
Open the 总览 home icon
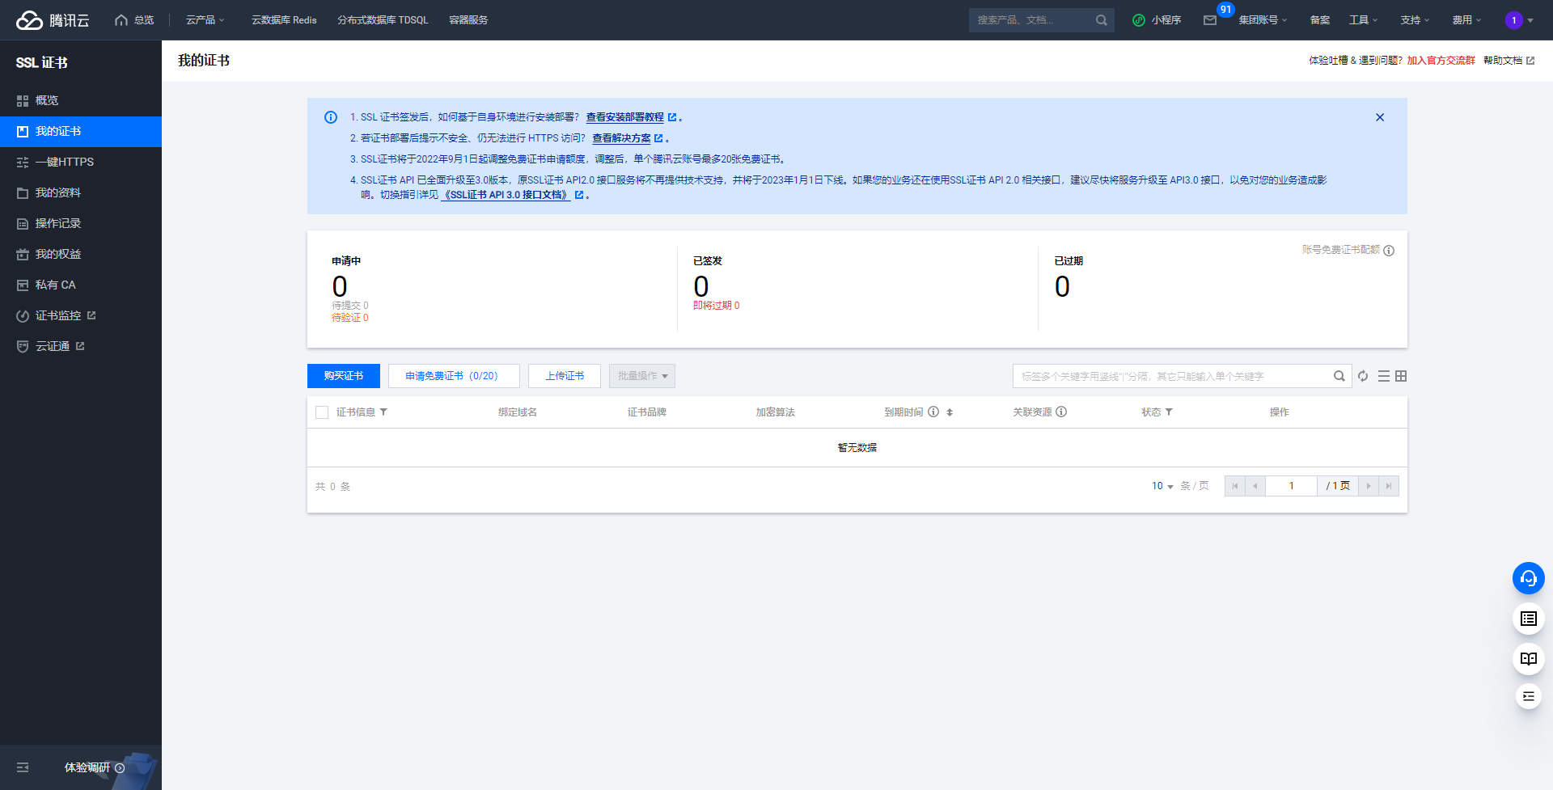coord(121,20)
